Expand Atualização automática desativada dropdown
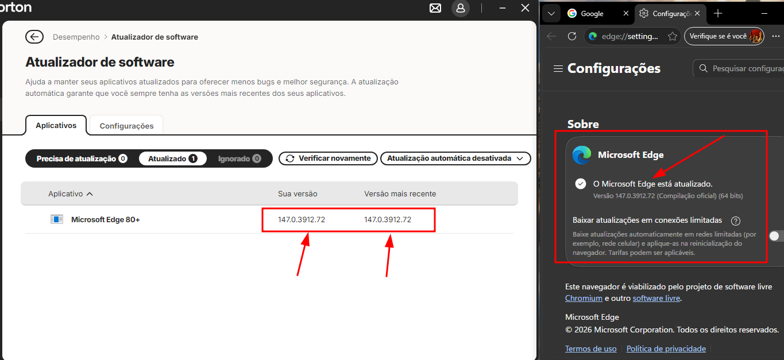Screen dimensions: 784x360 click(455, 158)
